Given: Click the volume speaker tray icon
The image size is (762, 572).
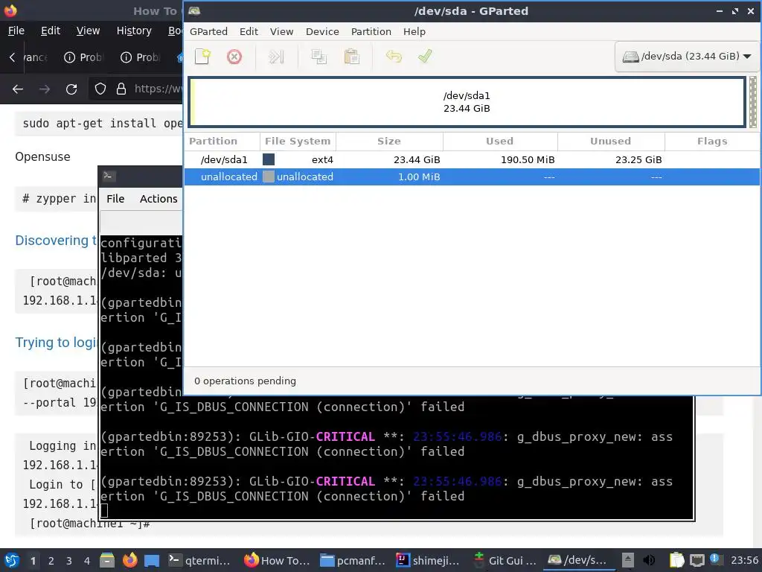Looking at the screenshot, I should pyautogui.click(x=649, y=560).
